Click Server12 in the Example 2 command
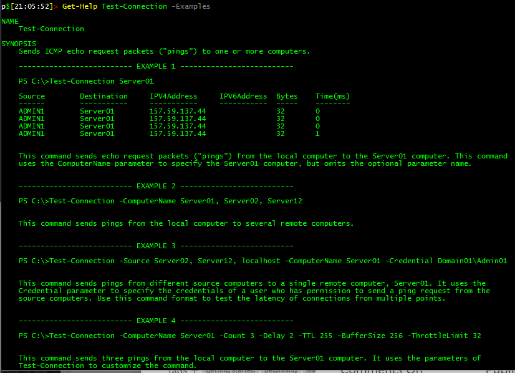The width and height of the screenshot is (515, 373). (285, 201)
